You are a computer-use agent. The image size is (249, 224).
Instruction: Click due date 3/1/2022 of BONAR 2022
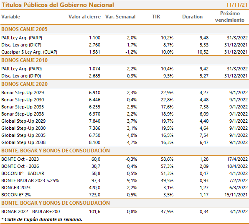click(x=239, y=211)
